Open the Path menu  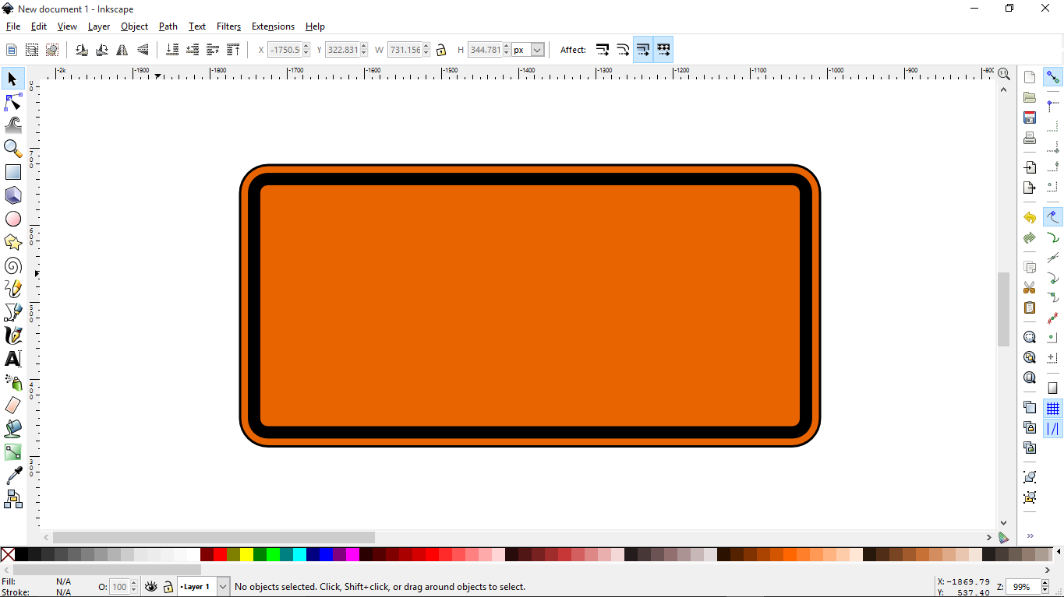tap(168, 26)
